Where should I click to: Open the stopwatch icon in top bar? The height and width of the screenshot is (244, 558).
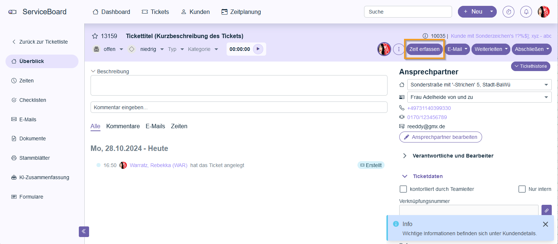509,12
